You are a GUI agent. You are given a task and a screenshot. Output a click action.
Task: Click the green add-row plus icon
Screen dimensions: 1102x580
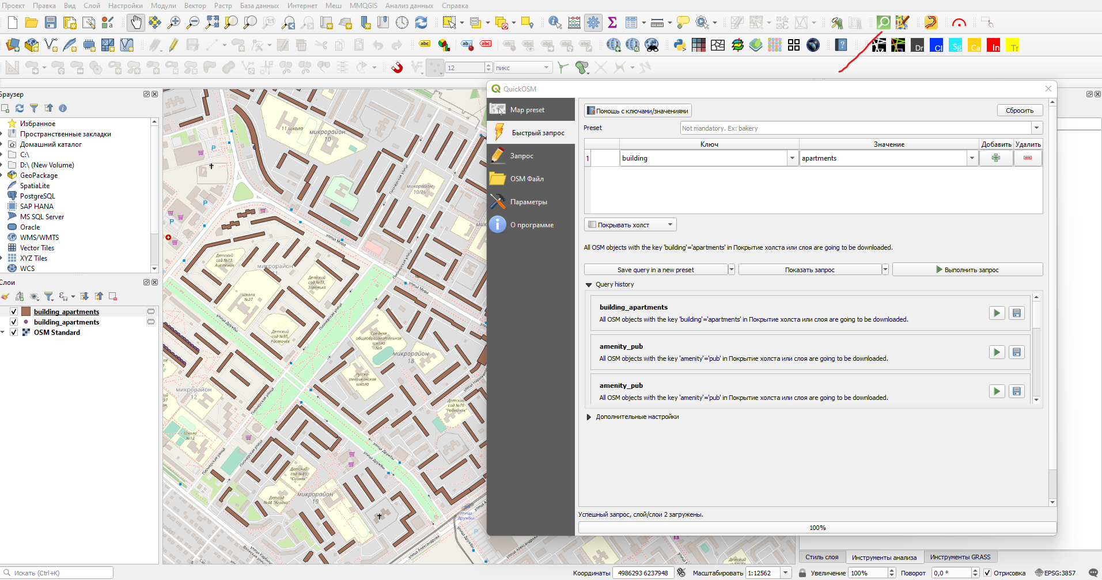click(x=995, y=158)
